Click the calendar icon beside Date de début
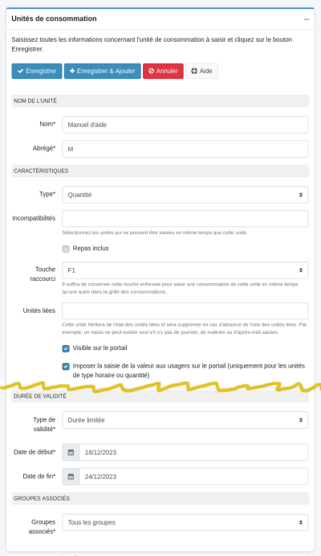Image resolution: width=321 pixels, height=556 pixels. coord(71,452)
